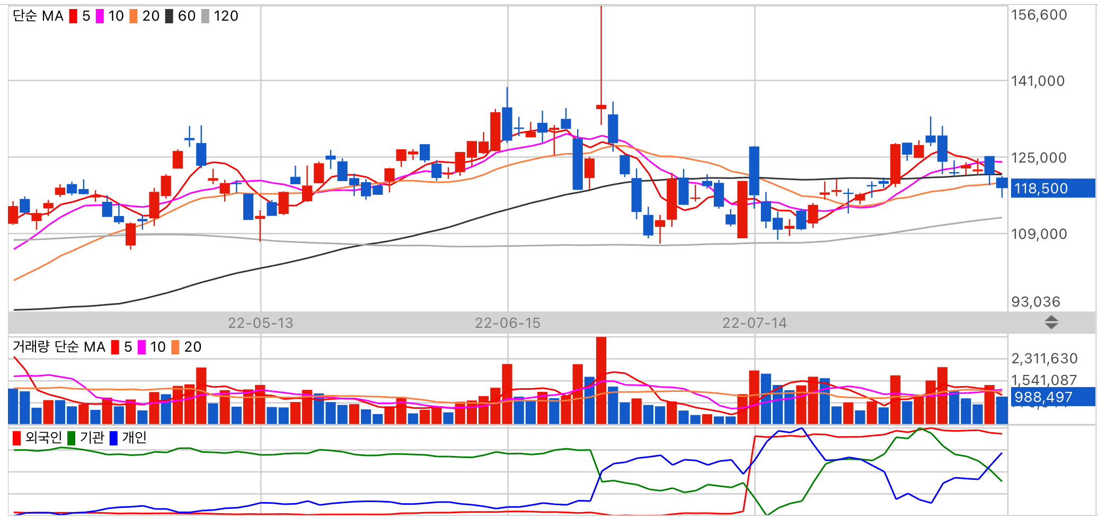Viewport: 1098px width, 519px height.
Task: Click the up/down panel resize arrows icon
Action: [1051, 322]
